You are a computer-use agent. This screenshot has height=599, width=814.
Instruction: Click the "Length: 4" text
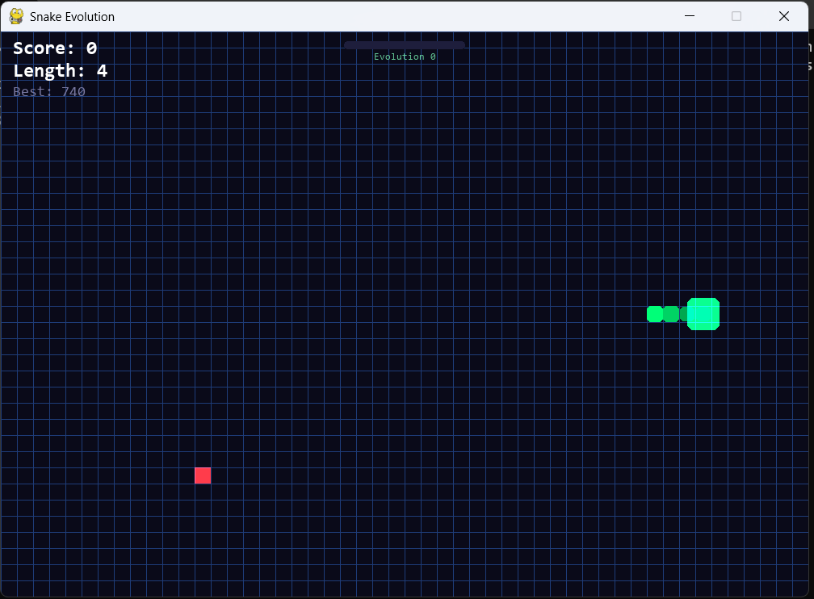[61, 70]
